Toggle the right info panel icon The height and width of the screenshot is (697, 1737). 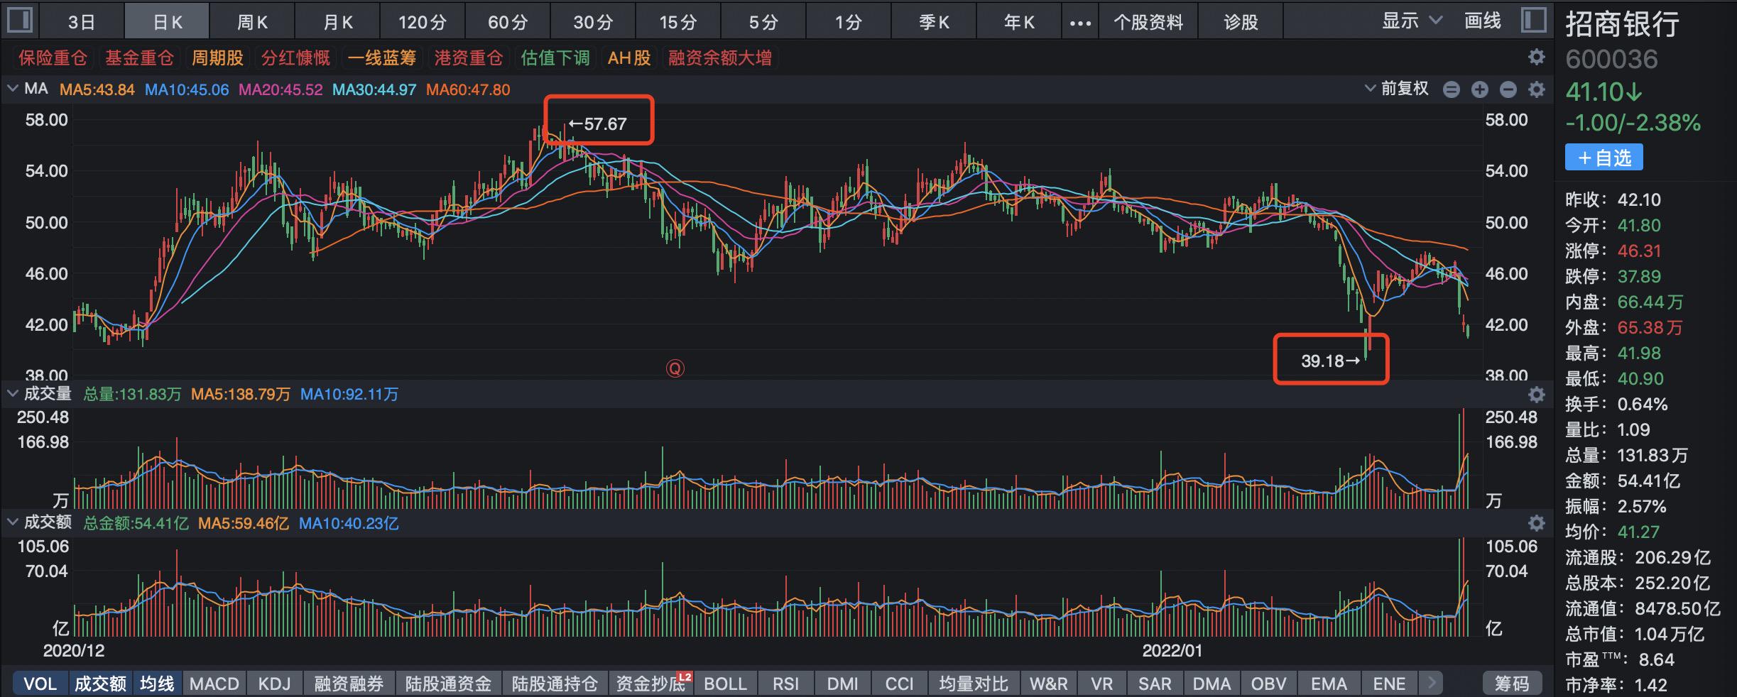[x=1534, y=21]
